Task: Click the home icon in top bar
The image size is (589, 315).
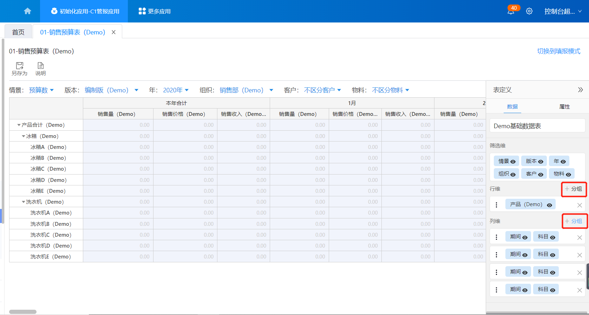Action: [27, 11]
